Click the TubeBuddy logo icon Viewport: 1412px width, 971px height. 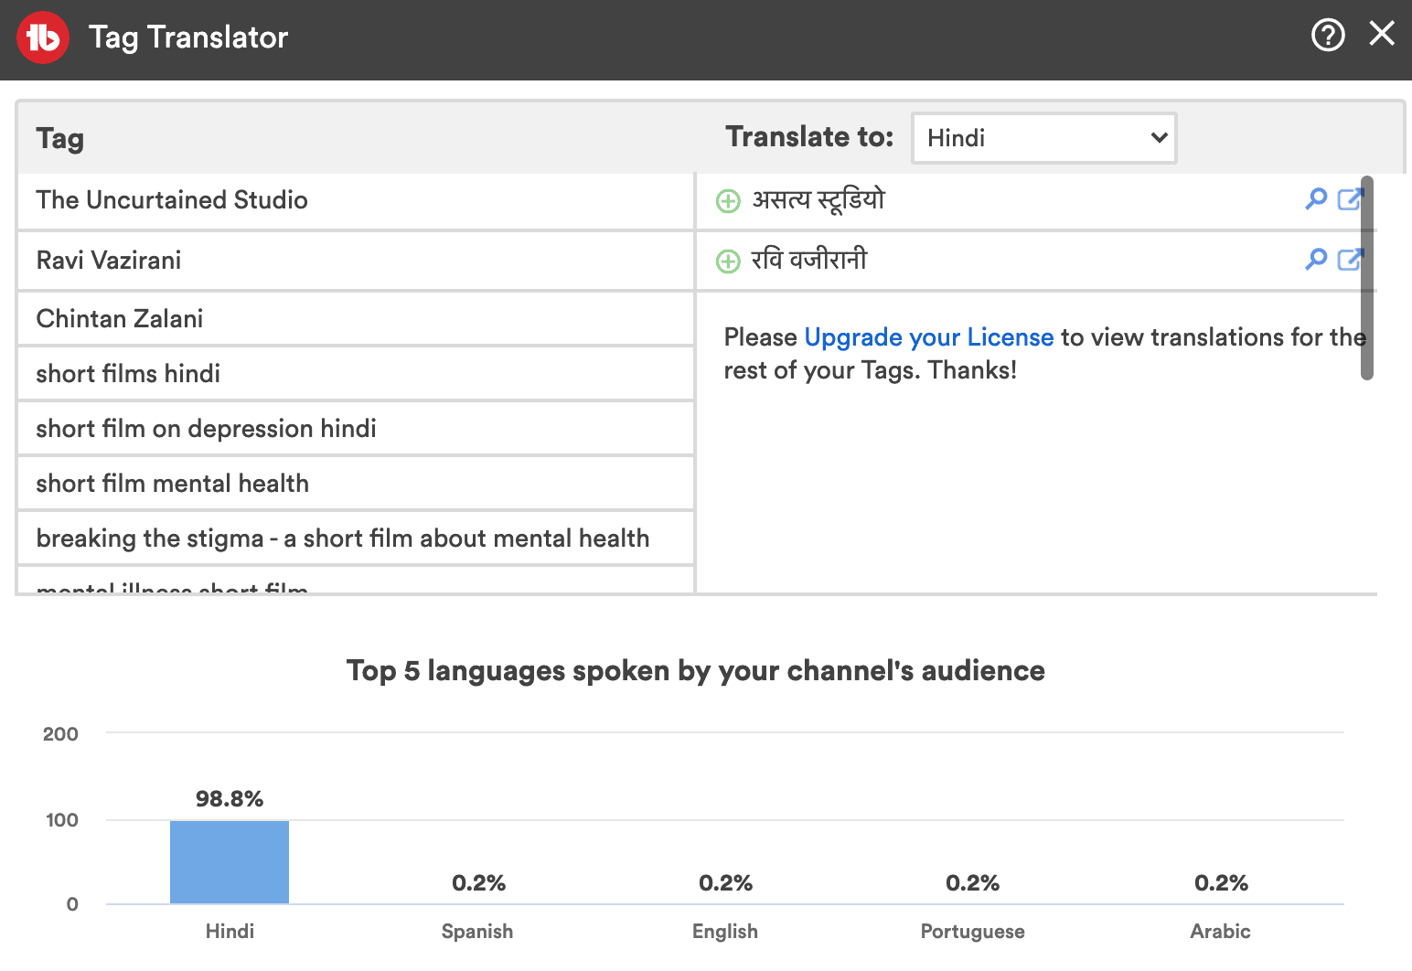pyautogui.click(x=42, y=37)
